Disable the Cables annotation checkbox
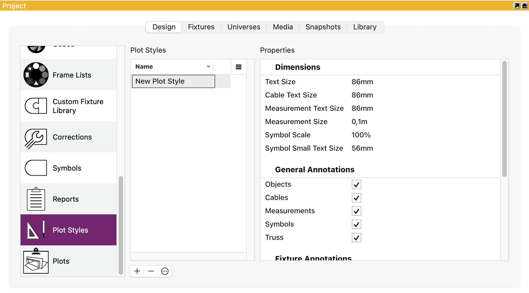529x293 pixels. pos(356,198)
